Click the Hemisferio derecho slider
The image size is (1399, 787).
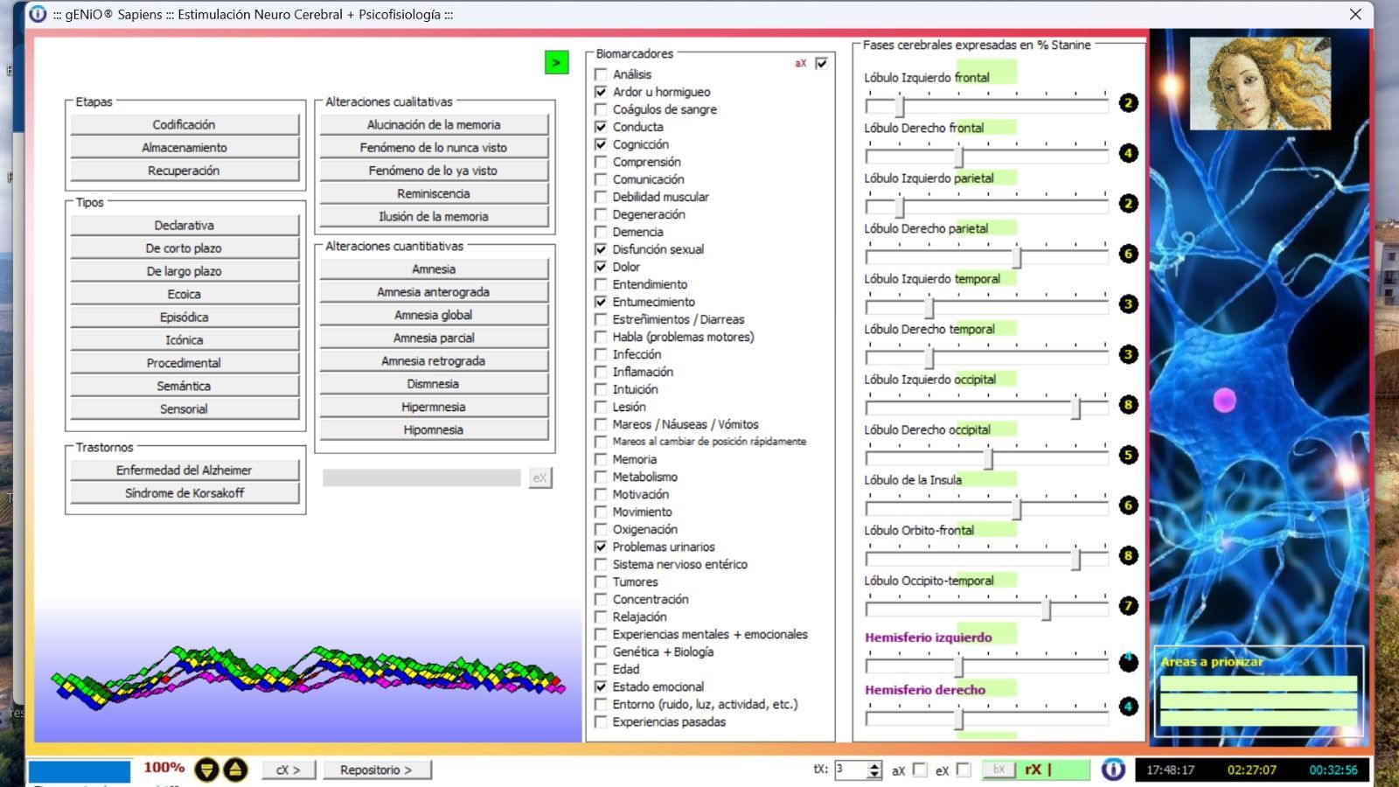[987, 718]
